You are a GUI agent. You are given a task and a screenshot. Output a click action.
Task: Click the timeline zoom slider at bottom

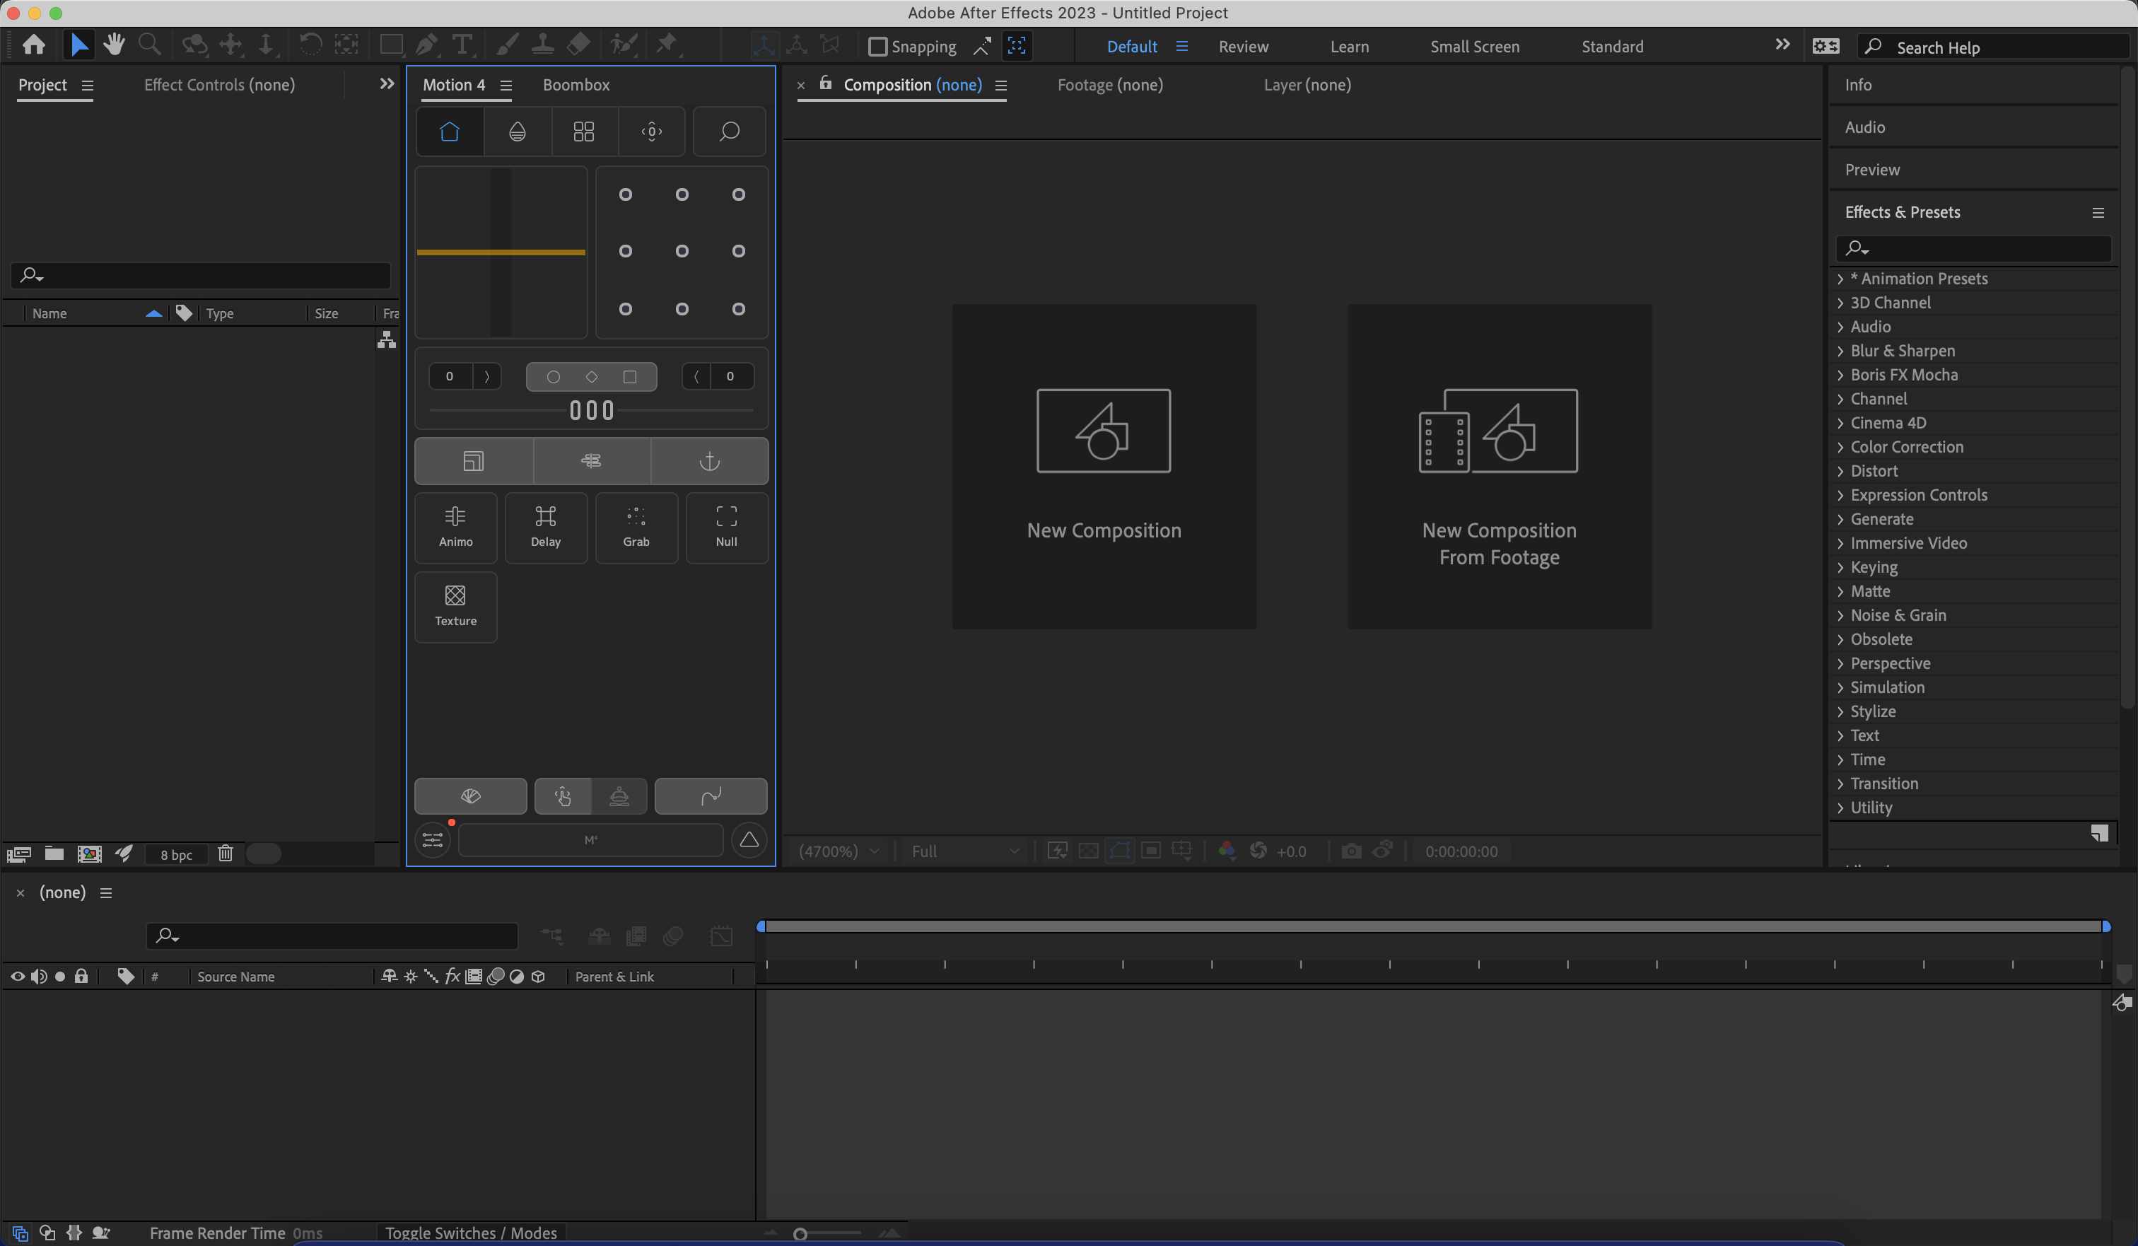tap(829, 1233)
